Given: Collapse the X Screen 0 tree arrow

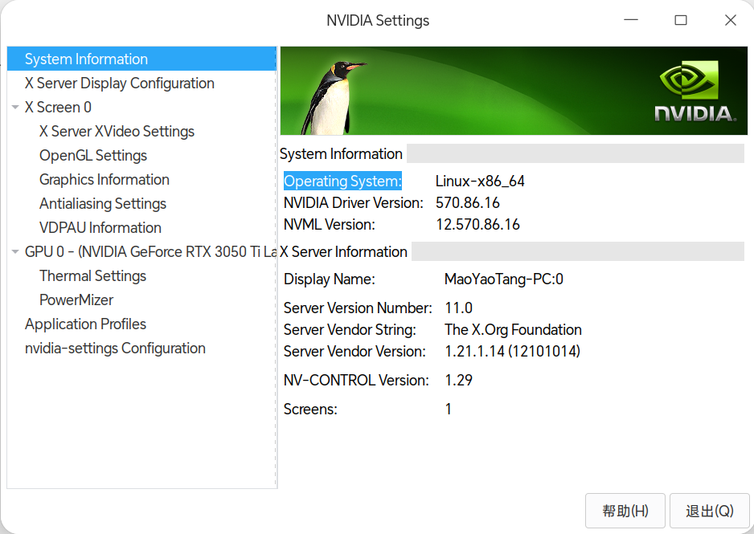Looking at the screenshot, I should click(x=15, y=107).
